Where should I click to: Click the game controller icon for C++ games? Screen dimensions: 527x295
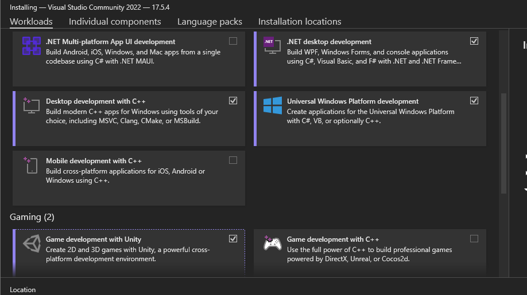point(272,243)
